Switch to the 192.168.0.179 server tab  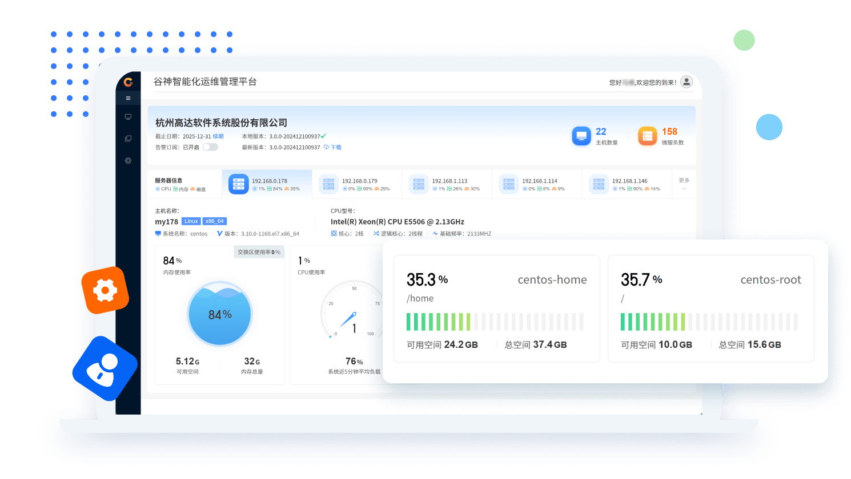(357, 184)
